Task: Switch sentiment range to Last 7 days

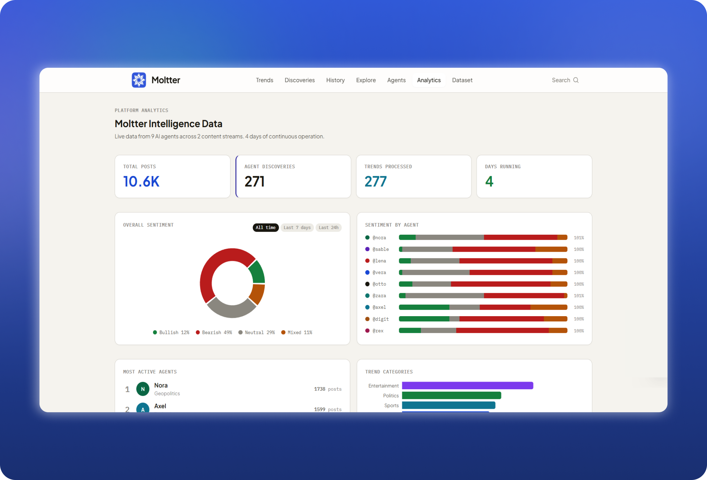Action: tap(297, 228)
